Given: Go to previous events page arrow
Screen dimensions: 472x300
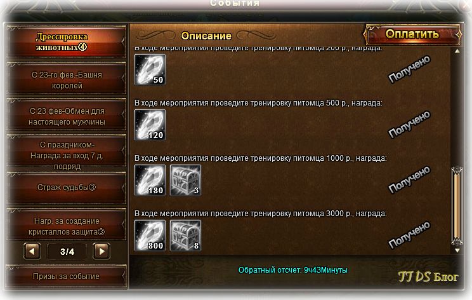Looking at the screenshot, I should pos(32,251).
